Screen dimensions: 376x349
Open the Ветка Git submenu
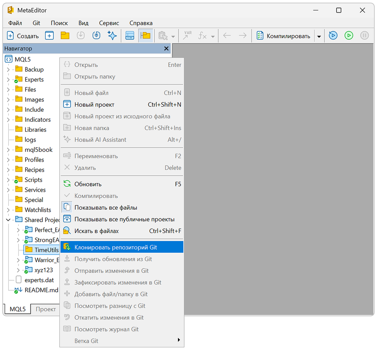122,341
